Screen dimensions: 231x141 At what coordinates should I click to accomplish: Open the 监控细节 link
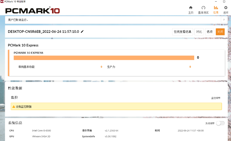coord(216,98)
